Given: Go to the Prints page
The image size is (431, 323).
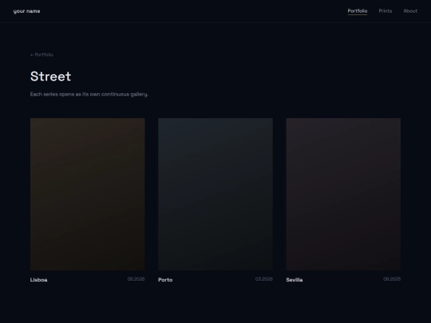Looking at the screenshot, I should pos(385,11).
